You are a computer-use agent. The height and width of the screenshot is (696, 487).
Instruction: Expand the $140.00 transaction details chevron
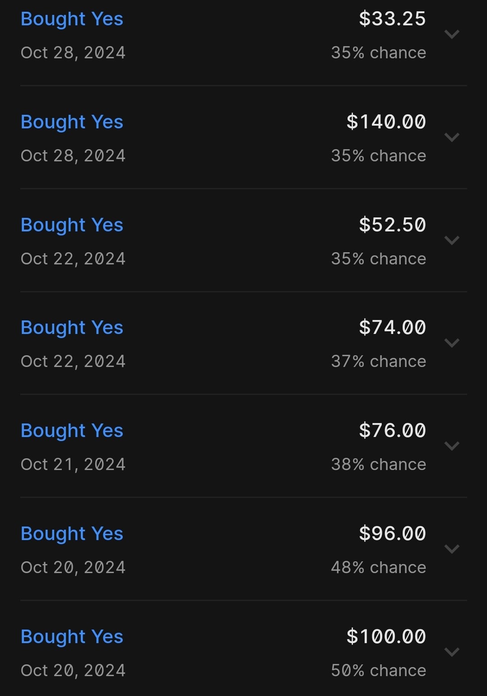tap(451, 137)
